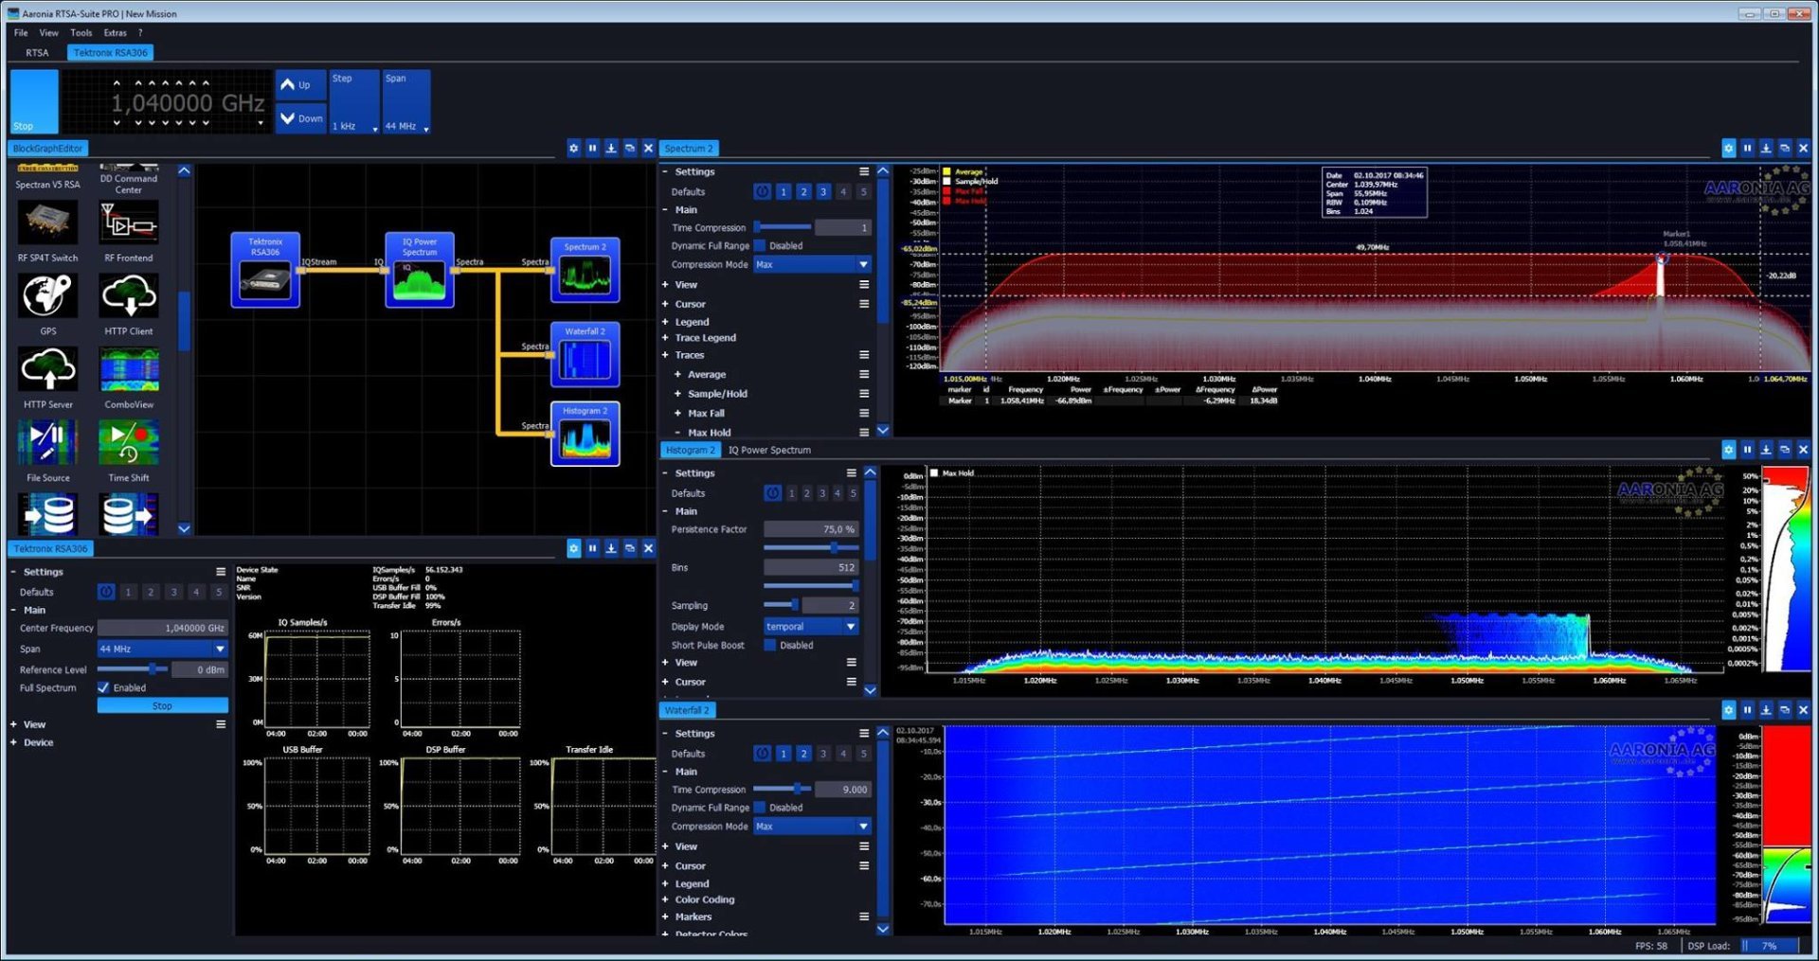Viewport: 1819px width, 961px height.
Task: Select Spectrum 2 defaults preset 1
Action: (x=783, y=191)
